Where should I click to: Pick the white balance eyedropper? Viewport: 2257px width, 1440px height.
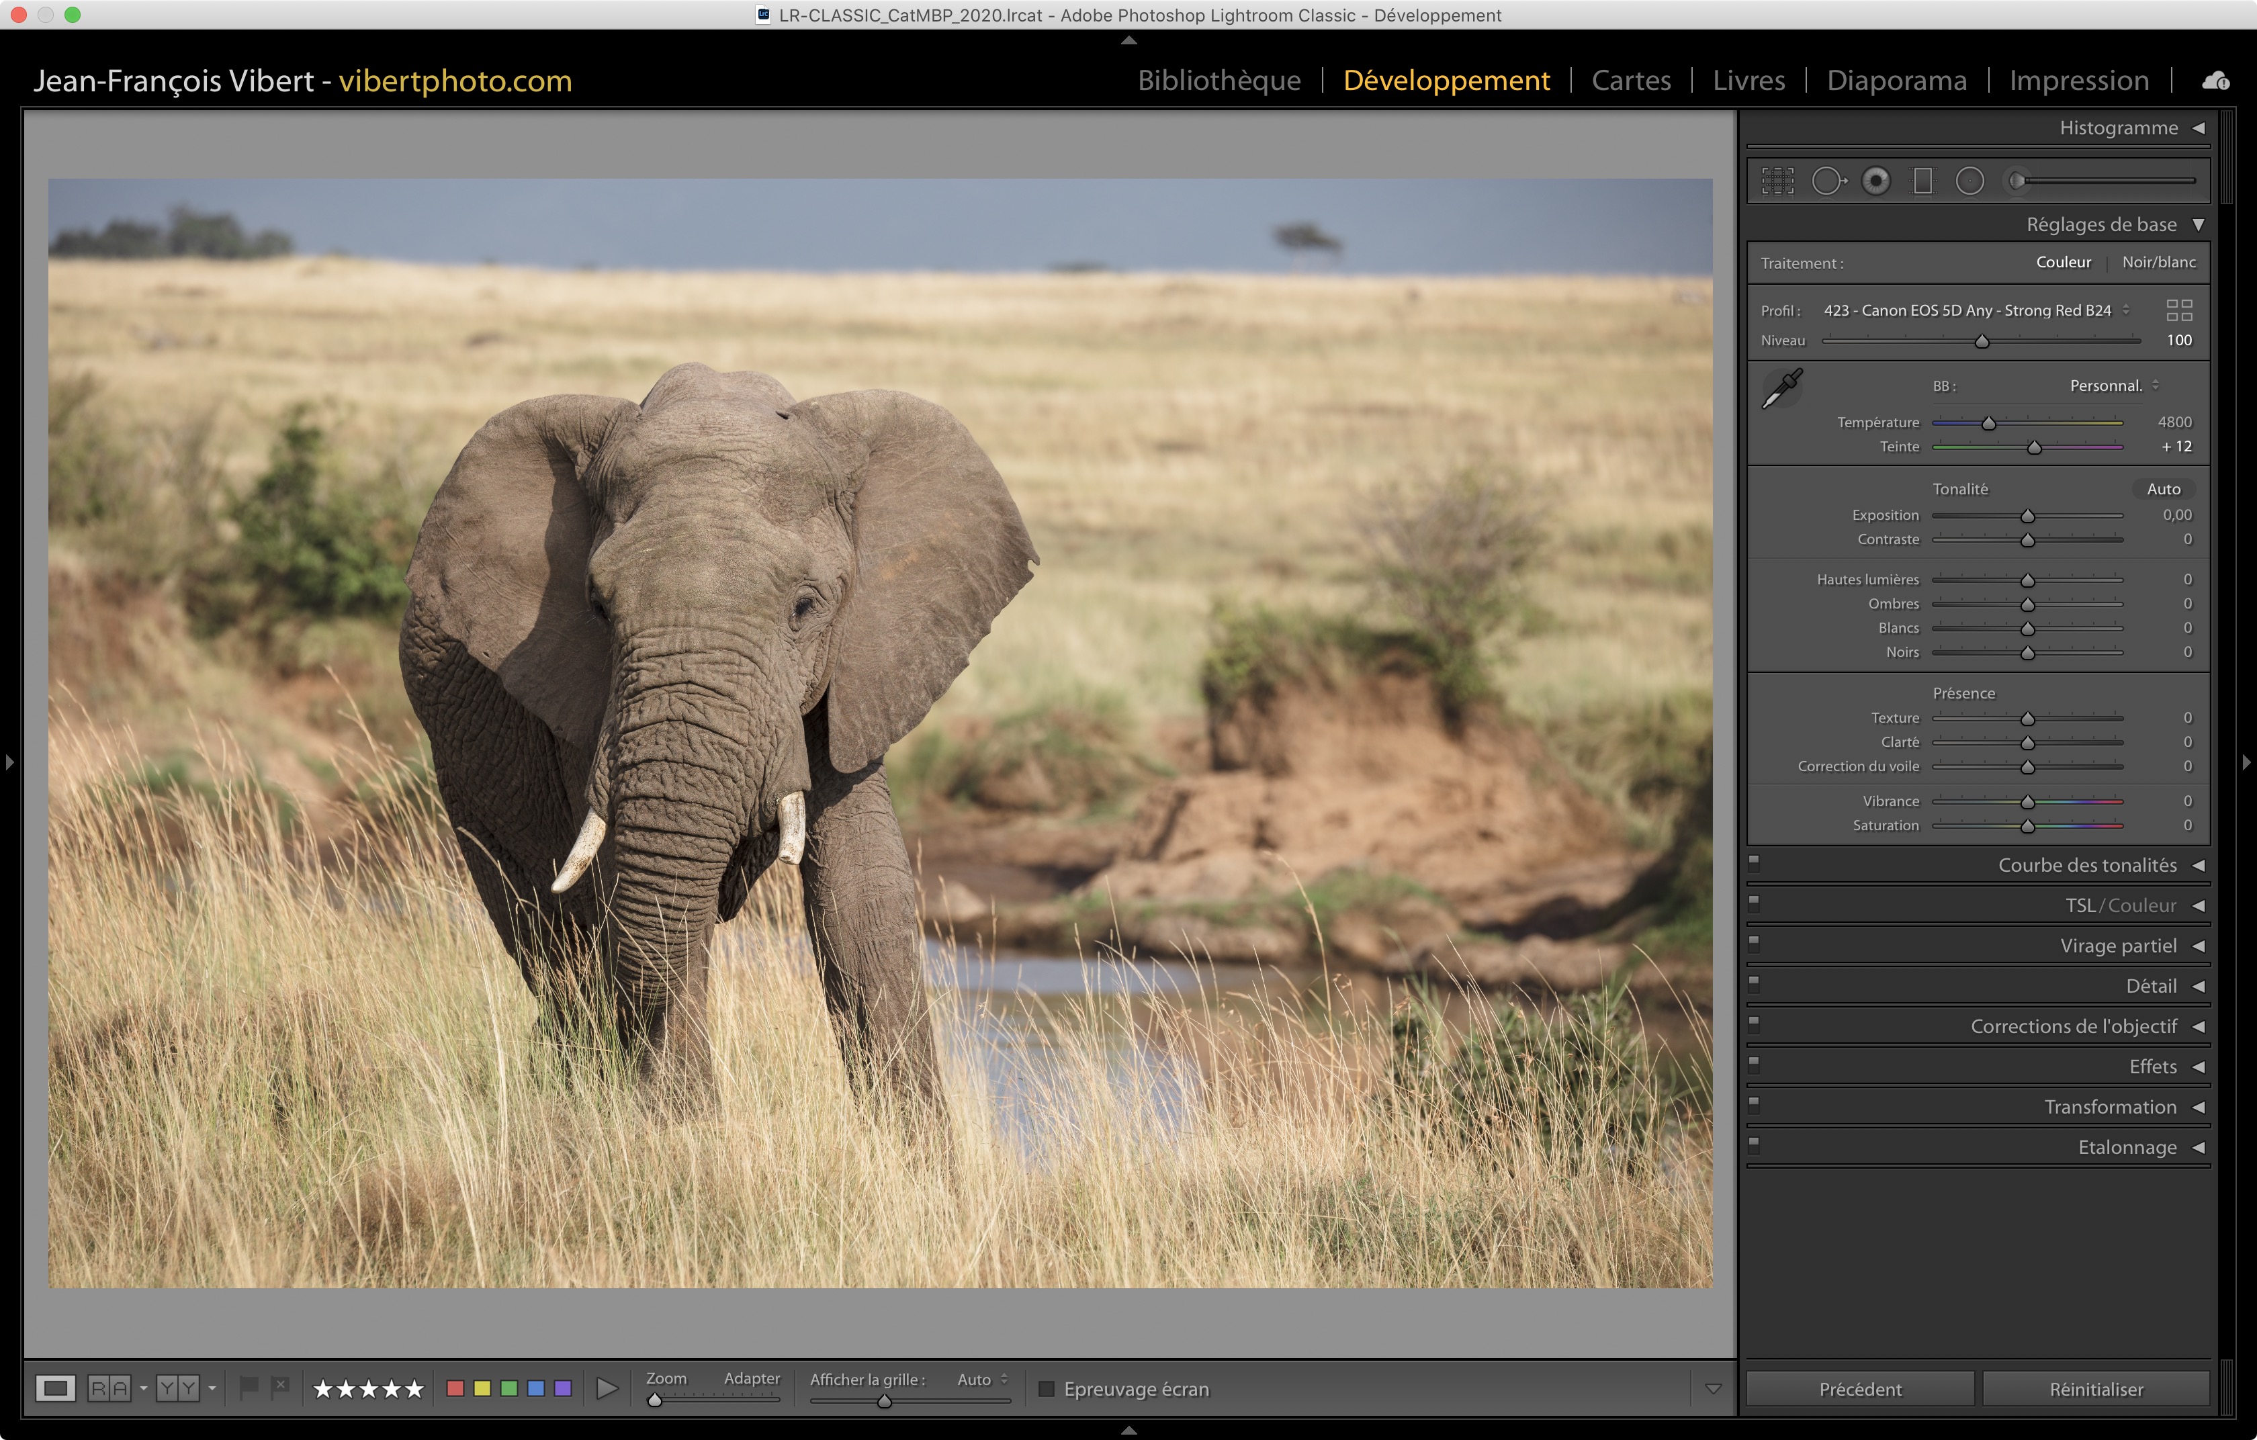1782,388
